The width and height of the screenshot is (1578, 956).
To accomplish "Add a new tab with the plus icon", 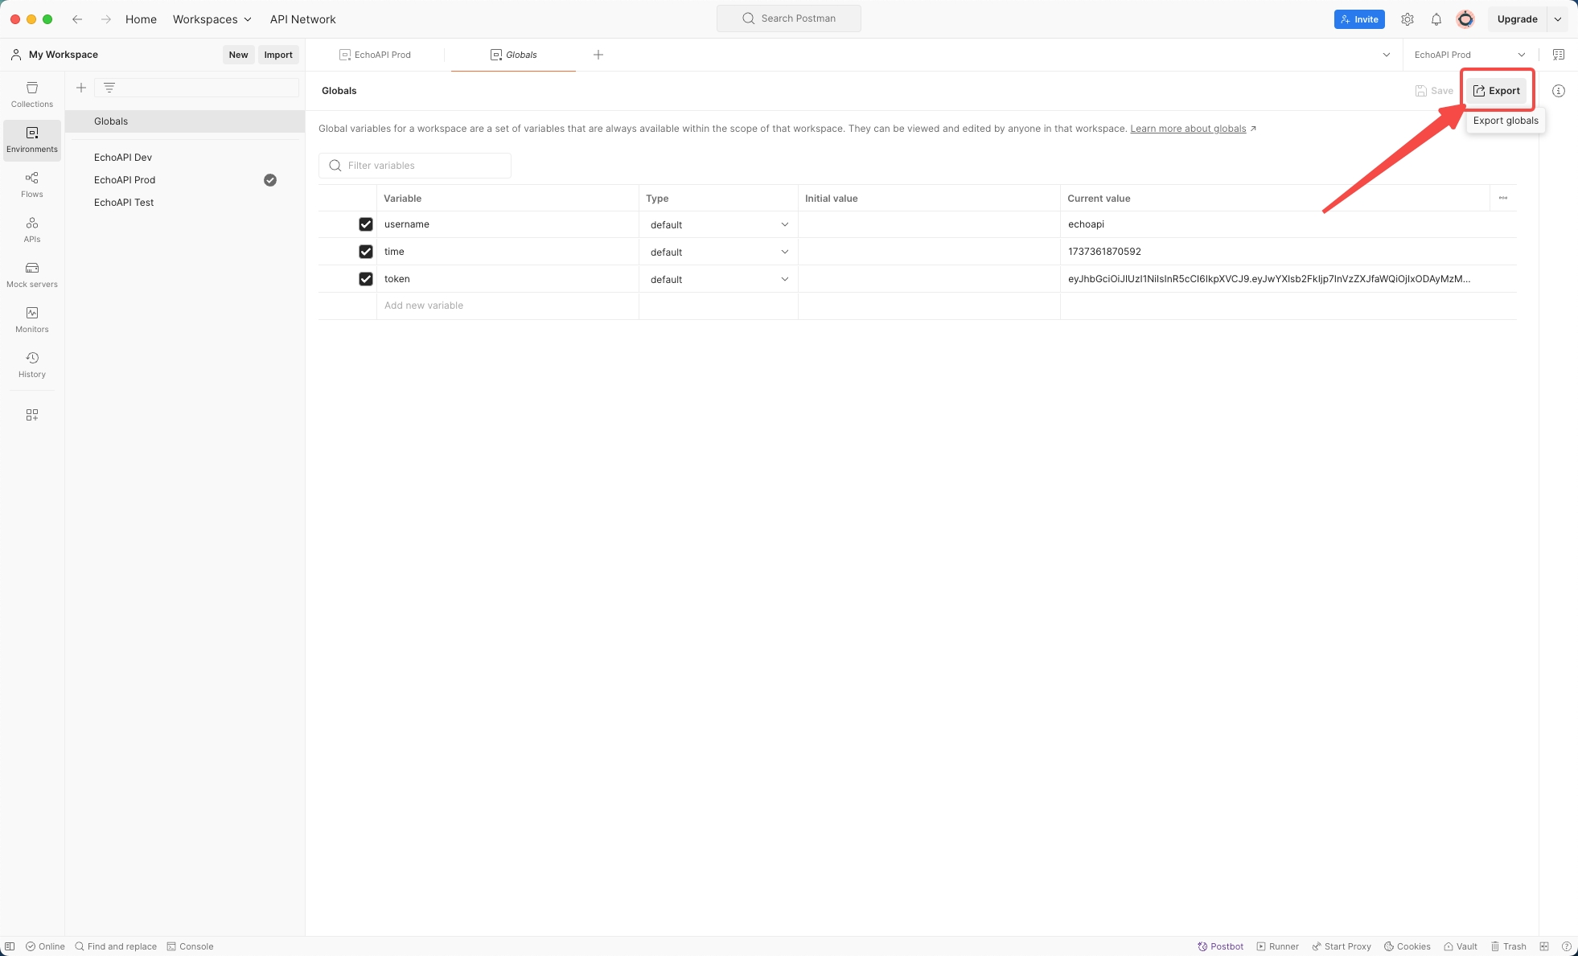I will (x=598, y=55).
